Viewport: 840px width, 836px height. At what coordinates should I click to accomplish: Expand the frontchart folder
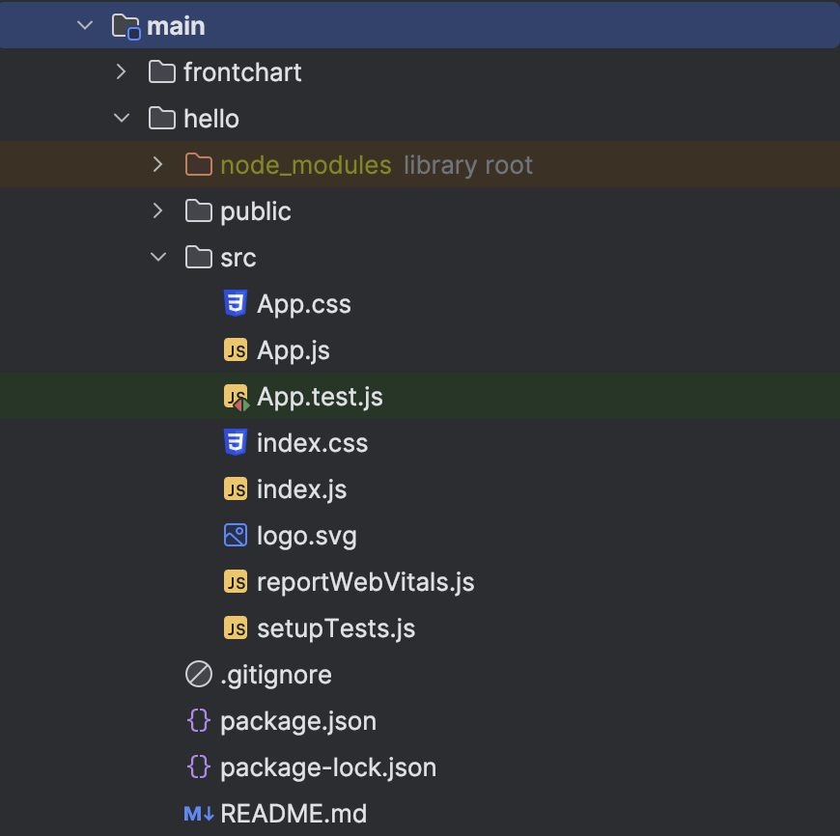[122, 72]
